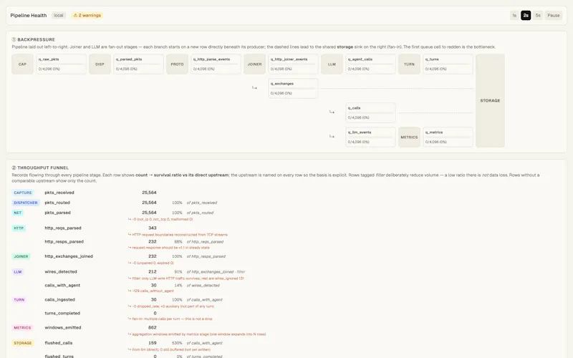Image resolution: width=573 pixels, height=358 pixels.
Task: Select the LLM stage box in Backpressure
Action: coord(332,64)
